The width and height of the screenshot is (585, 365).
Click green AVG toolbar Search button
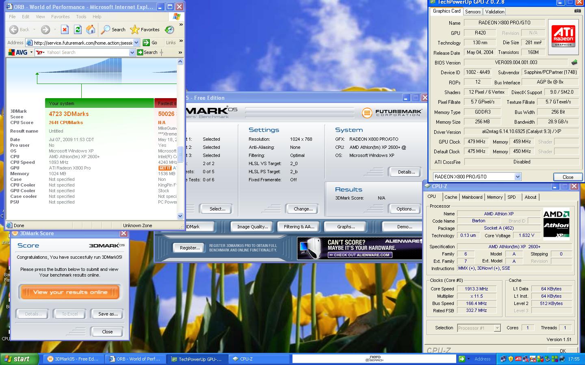[x=147, y=52]
